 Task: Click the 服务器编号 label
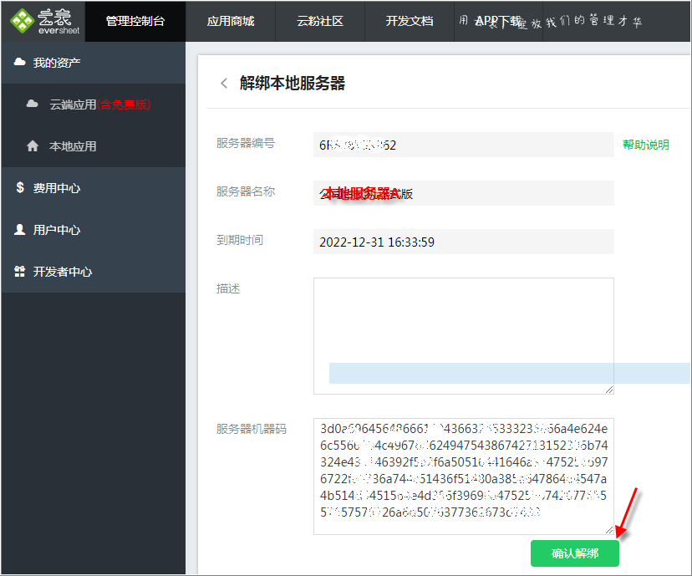pyautogui.click(x=246, y=143)
